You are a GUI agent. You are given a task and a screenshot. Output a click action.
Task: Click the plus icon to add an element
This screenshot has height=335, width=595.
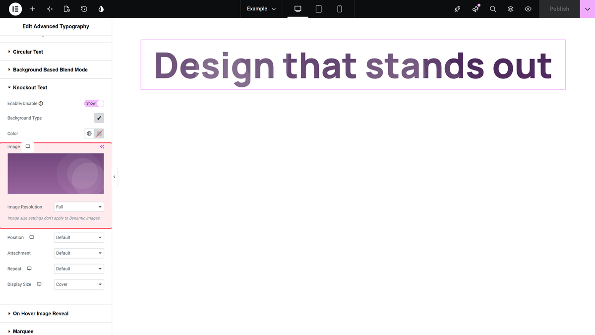click(33, 9)
